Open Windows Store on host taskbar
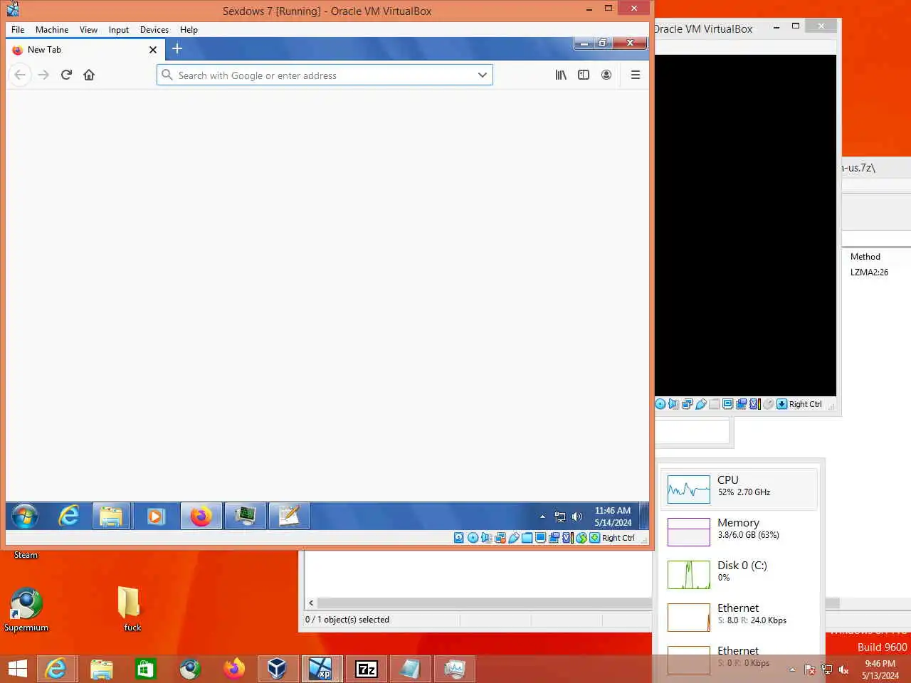The width and height of the screenshot is (911, 683). 145,669
